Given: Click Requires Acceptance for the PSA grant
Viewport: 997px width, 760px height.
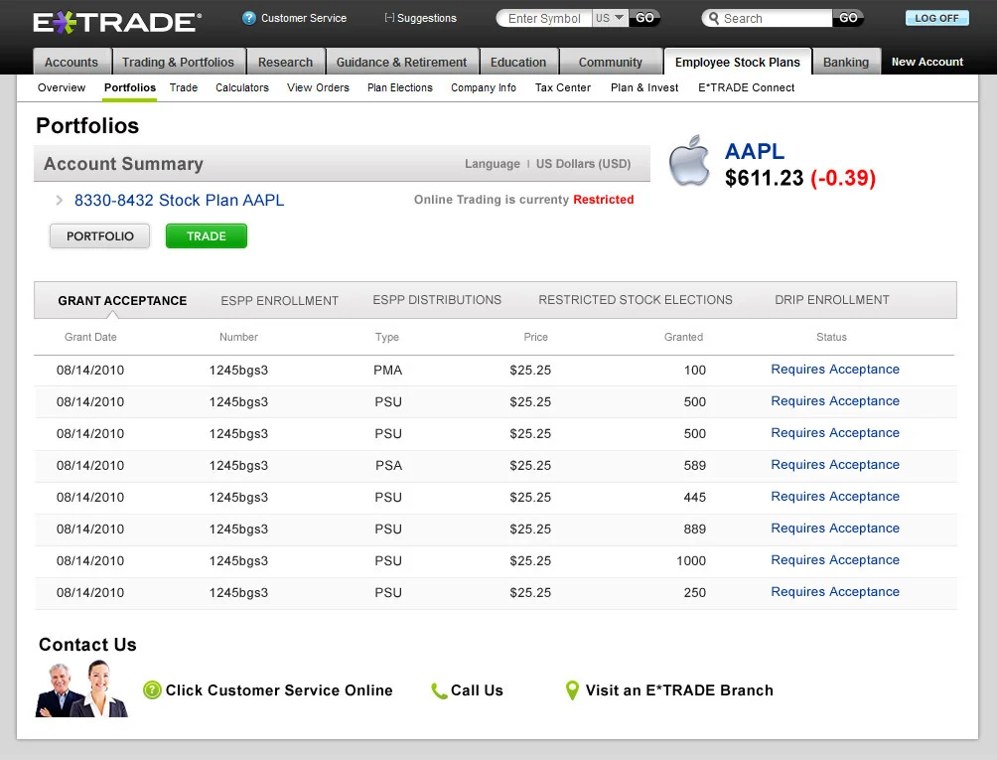Looking at the screenshot, I should point(835,465).
